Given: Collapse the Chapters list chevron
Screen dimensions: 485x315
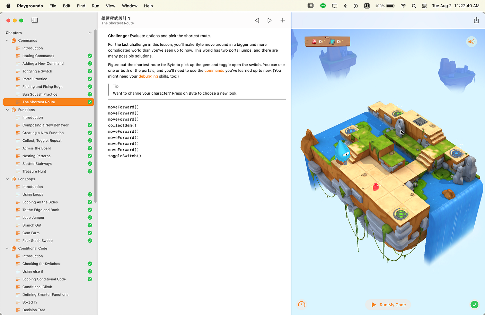Looking at the screenshot, I should (90, 33).
